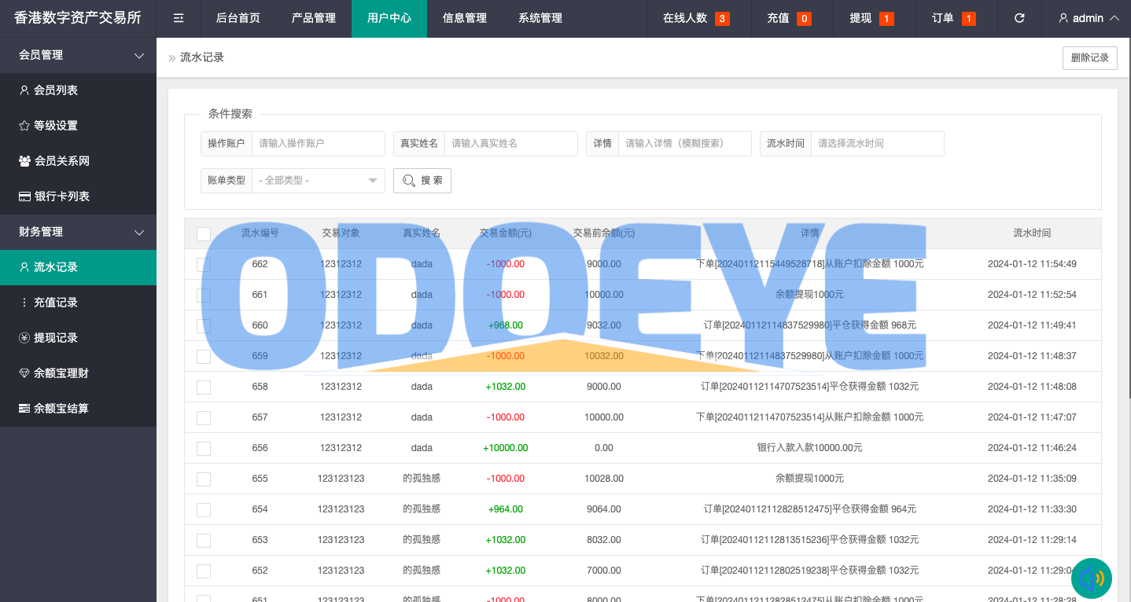
Task: Click the refresh icon in top bar
Action: tap(1019, 18)
